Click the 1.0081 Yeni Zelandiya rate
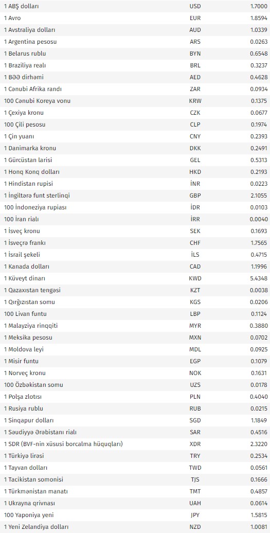The image size is (270, 533). 259,527
